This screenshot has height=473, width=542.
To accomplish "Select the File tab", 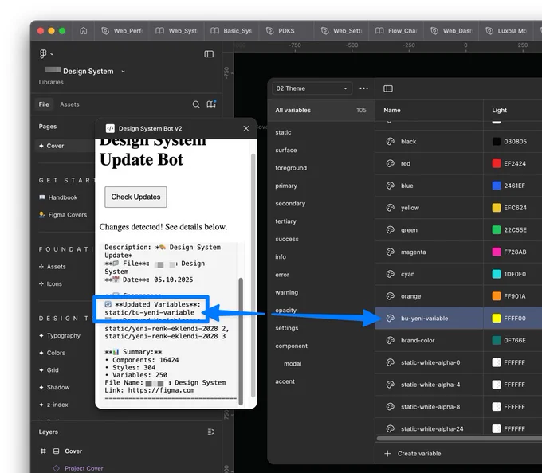I will click(x=44, y=104).
